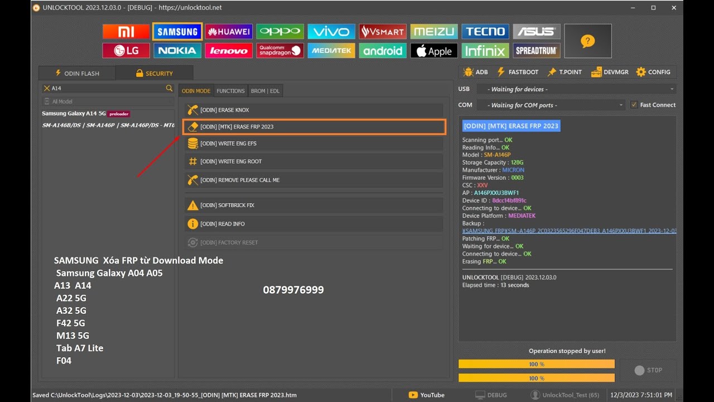Open the Android section logo
The height and width of the screenshot is (402, 714).
383,51
